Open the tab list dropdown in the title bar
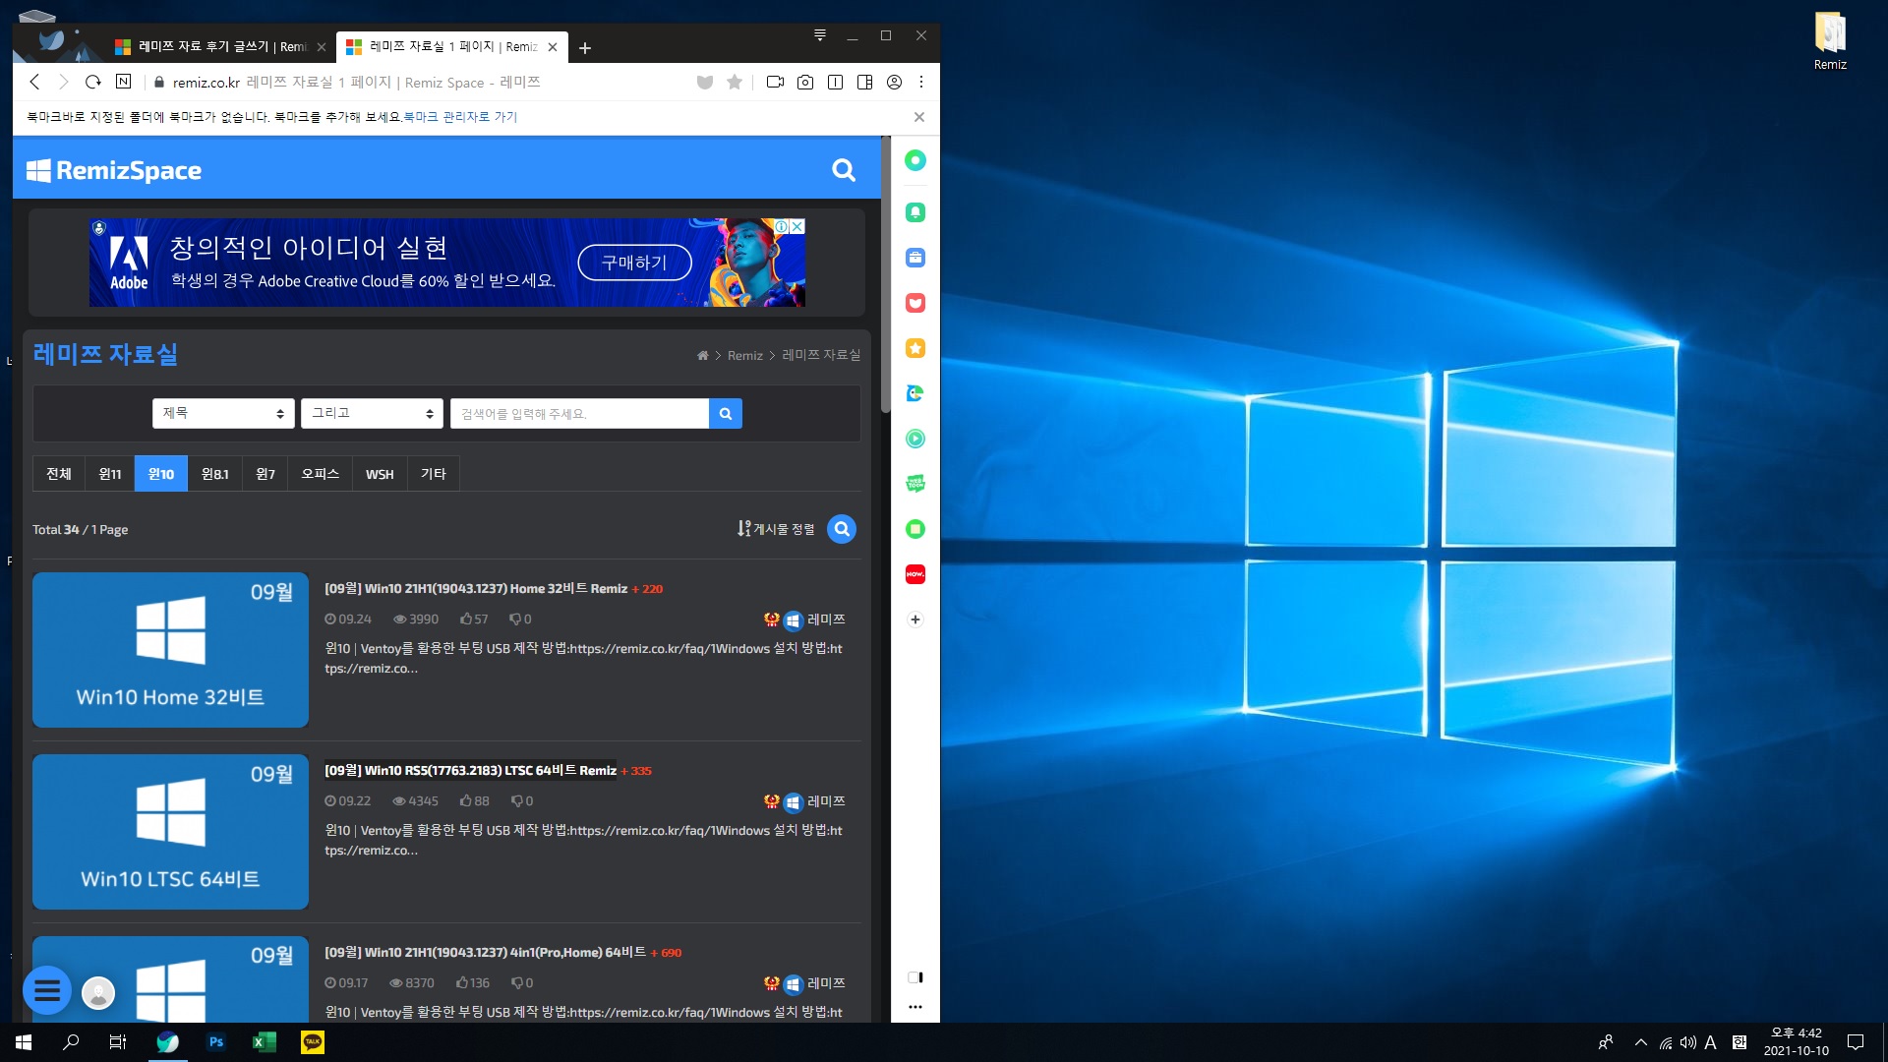 819,35
